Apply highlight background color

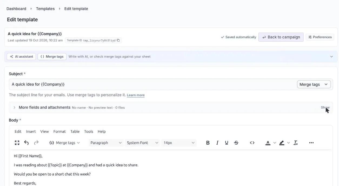(282, 143)
